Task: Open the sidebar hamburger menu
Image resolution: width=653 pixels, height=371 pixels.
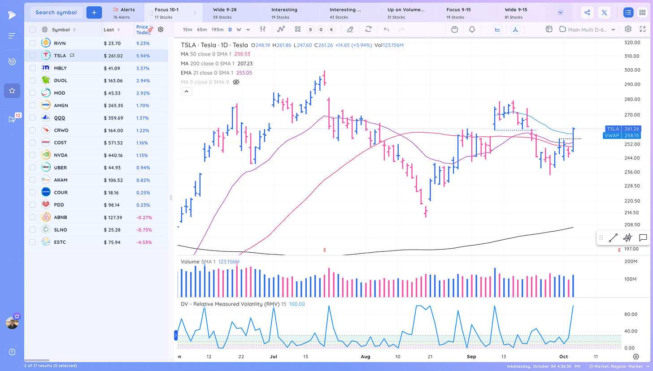Action: click(x=12, y=36)
